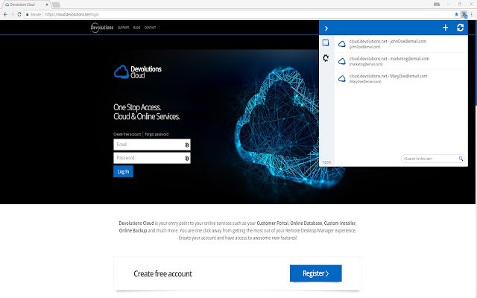Image resolution: width=477 pixels, height=298 pixels.
Task: Open the Contact menu item
Action: tap(150, 28)
